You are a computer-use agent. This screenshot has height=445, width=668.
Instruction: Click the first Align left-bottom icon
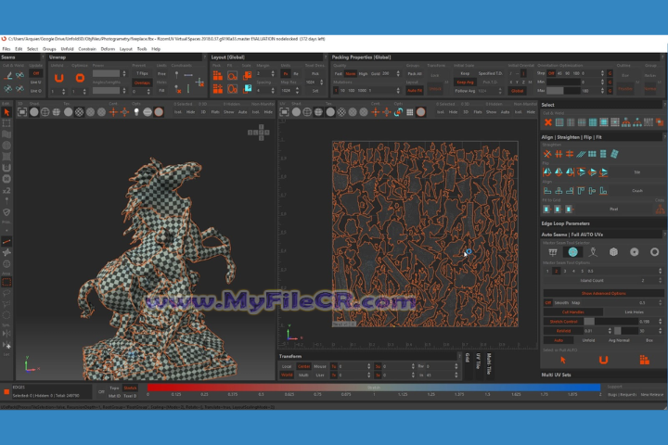pyautogui.click(x=547, y=191)
